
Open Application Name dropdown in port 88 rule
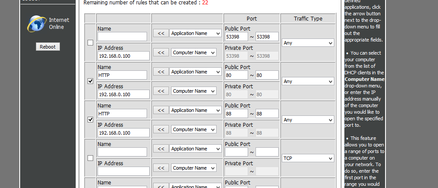tap(196, 110)
